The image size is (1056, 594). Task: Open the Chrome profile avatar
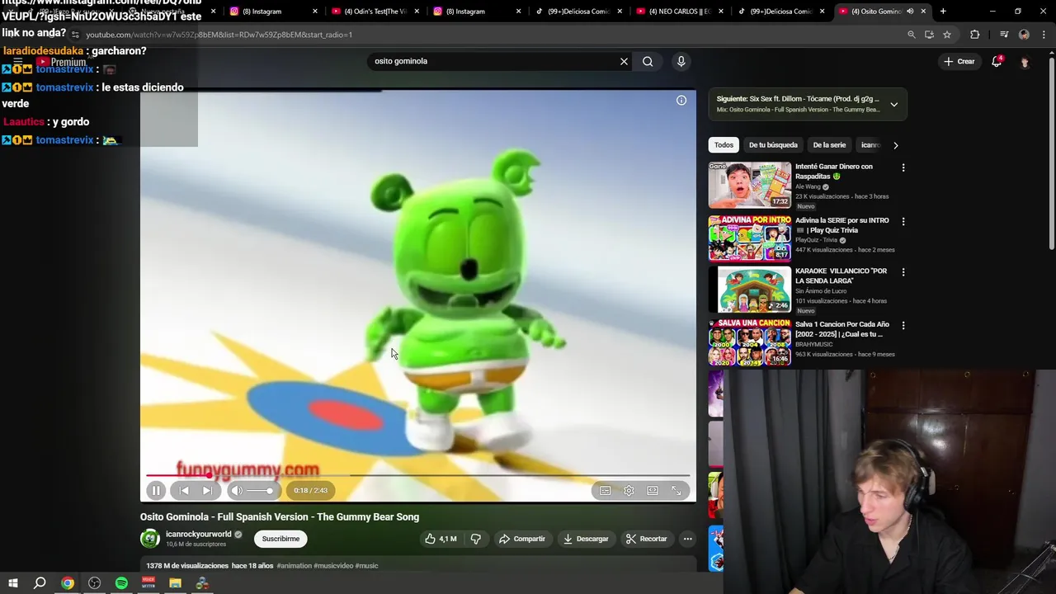pos(1024,35)
